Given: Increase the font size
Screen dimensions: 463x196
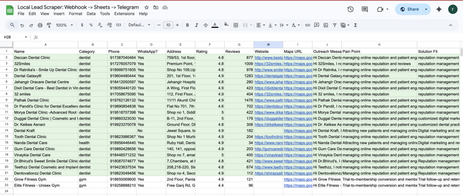Looking at the screenshot, I should [177, 25].
